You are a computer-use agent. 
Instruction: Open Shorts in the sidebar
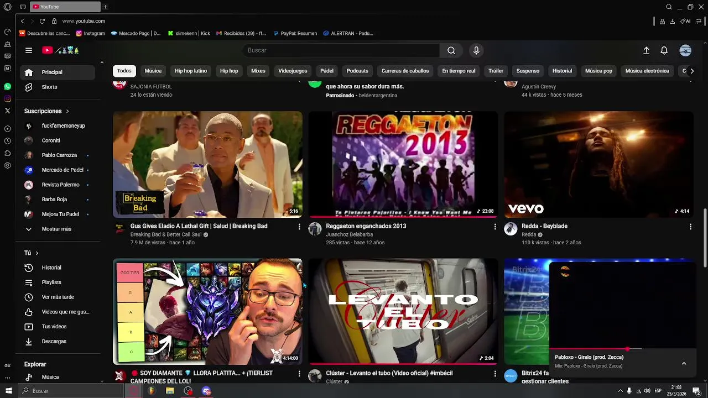click(x=58, y=87)
